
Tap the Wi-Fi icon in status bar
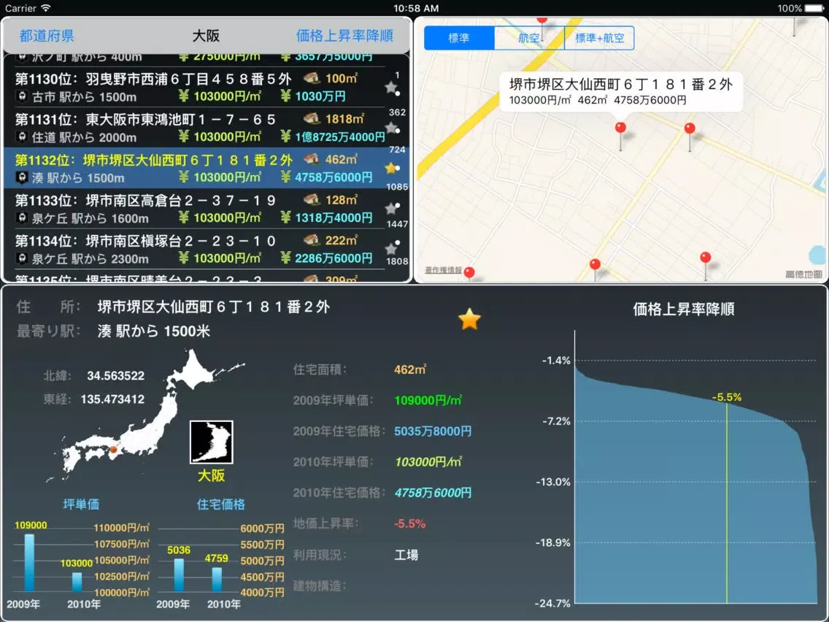point(46,8)
